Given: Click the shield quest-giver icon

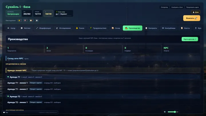Looking at the screenshot, I should tap(25, 20).
